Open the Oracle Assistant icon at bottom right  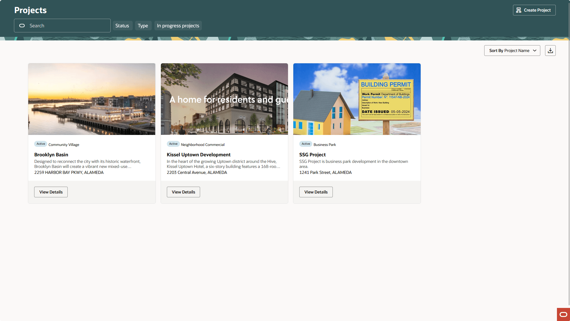[563, 314]
